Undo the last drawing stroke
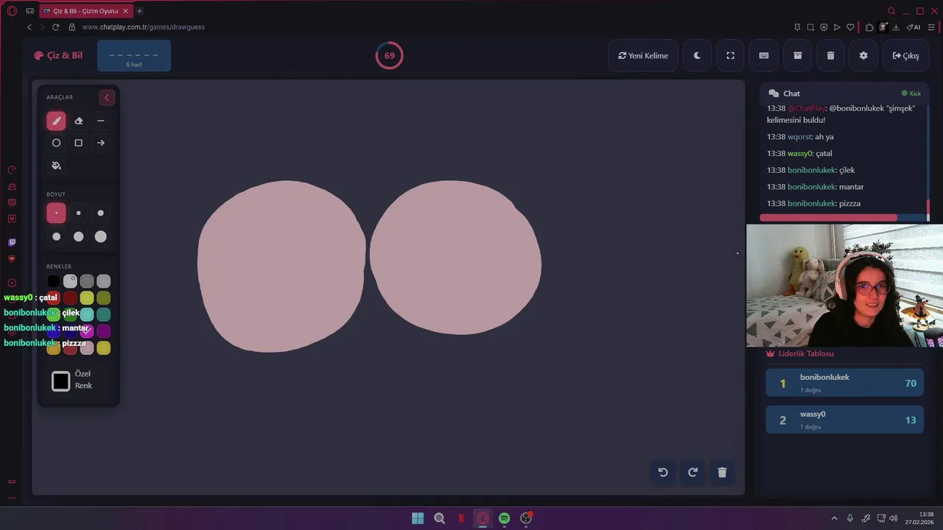Image resolution: width=943 pixels, height=530 pixels. [x=663, y=473]
